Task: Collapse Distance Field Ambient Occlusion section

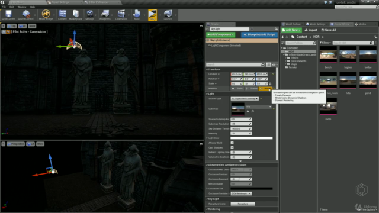Action: (207, 165)
